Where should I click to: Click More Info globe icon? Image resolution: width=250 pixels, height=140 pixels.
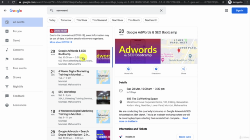(x=129, y=69)
